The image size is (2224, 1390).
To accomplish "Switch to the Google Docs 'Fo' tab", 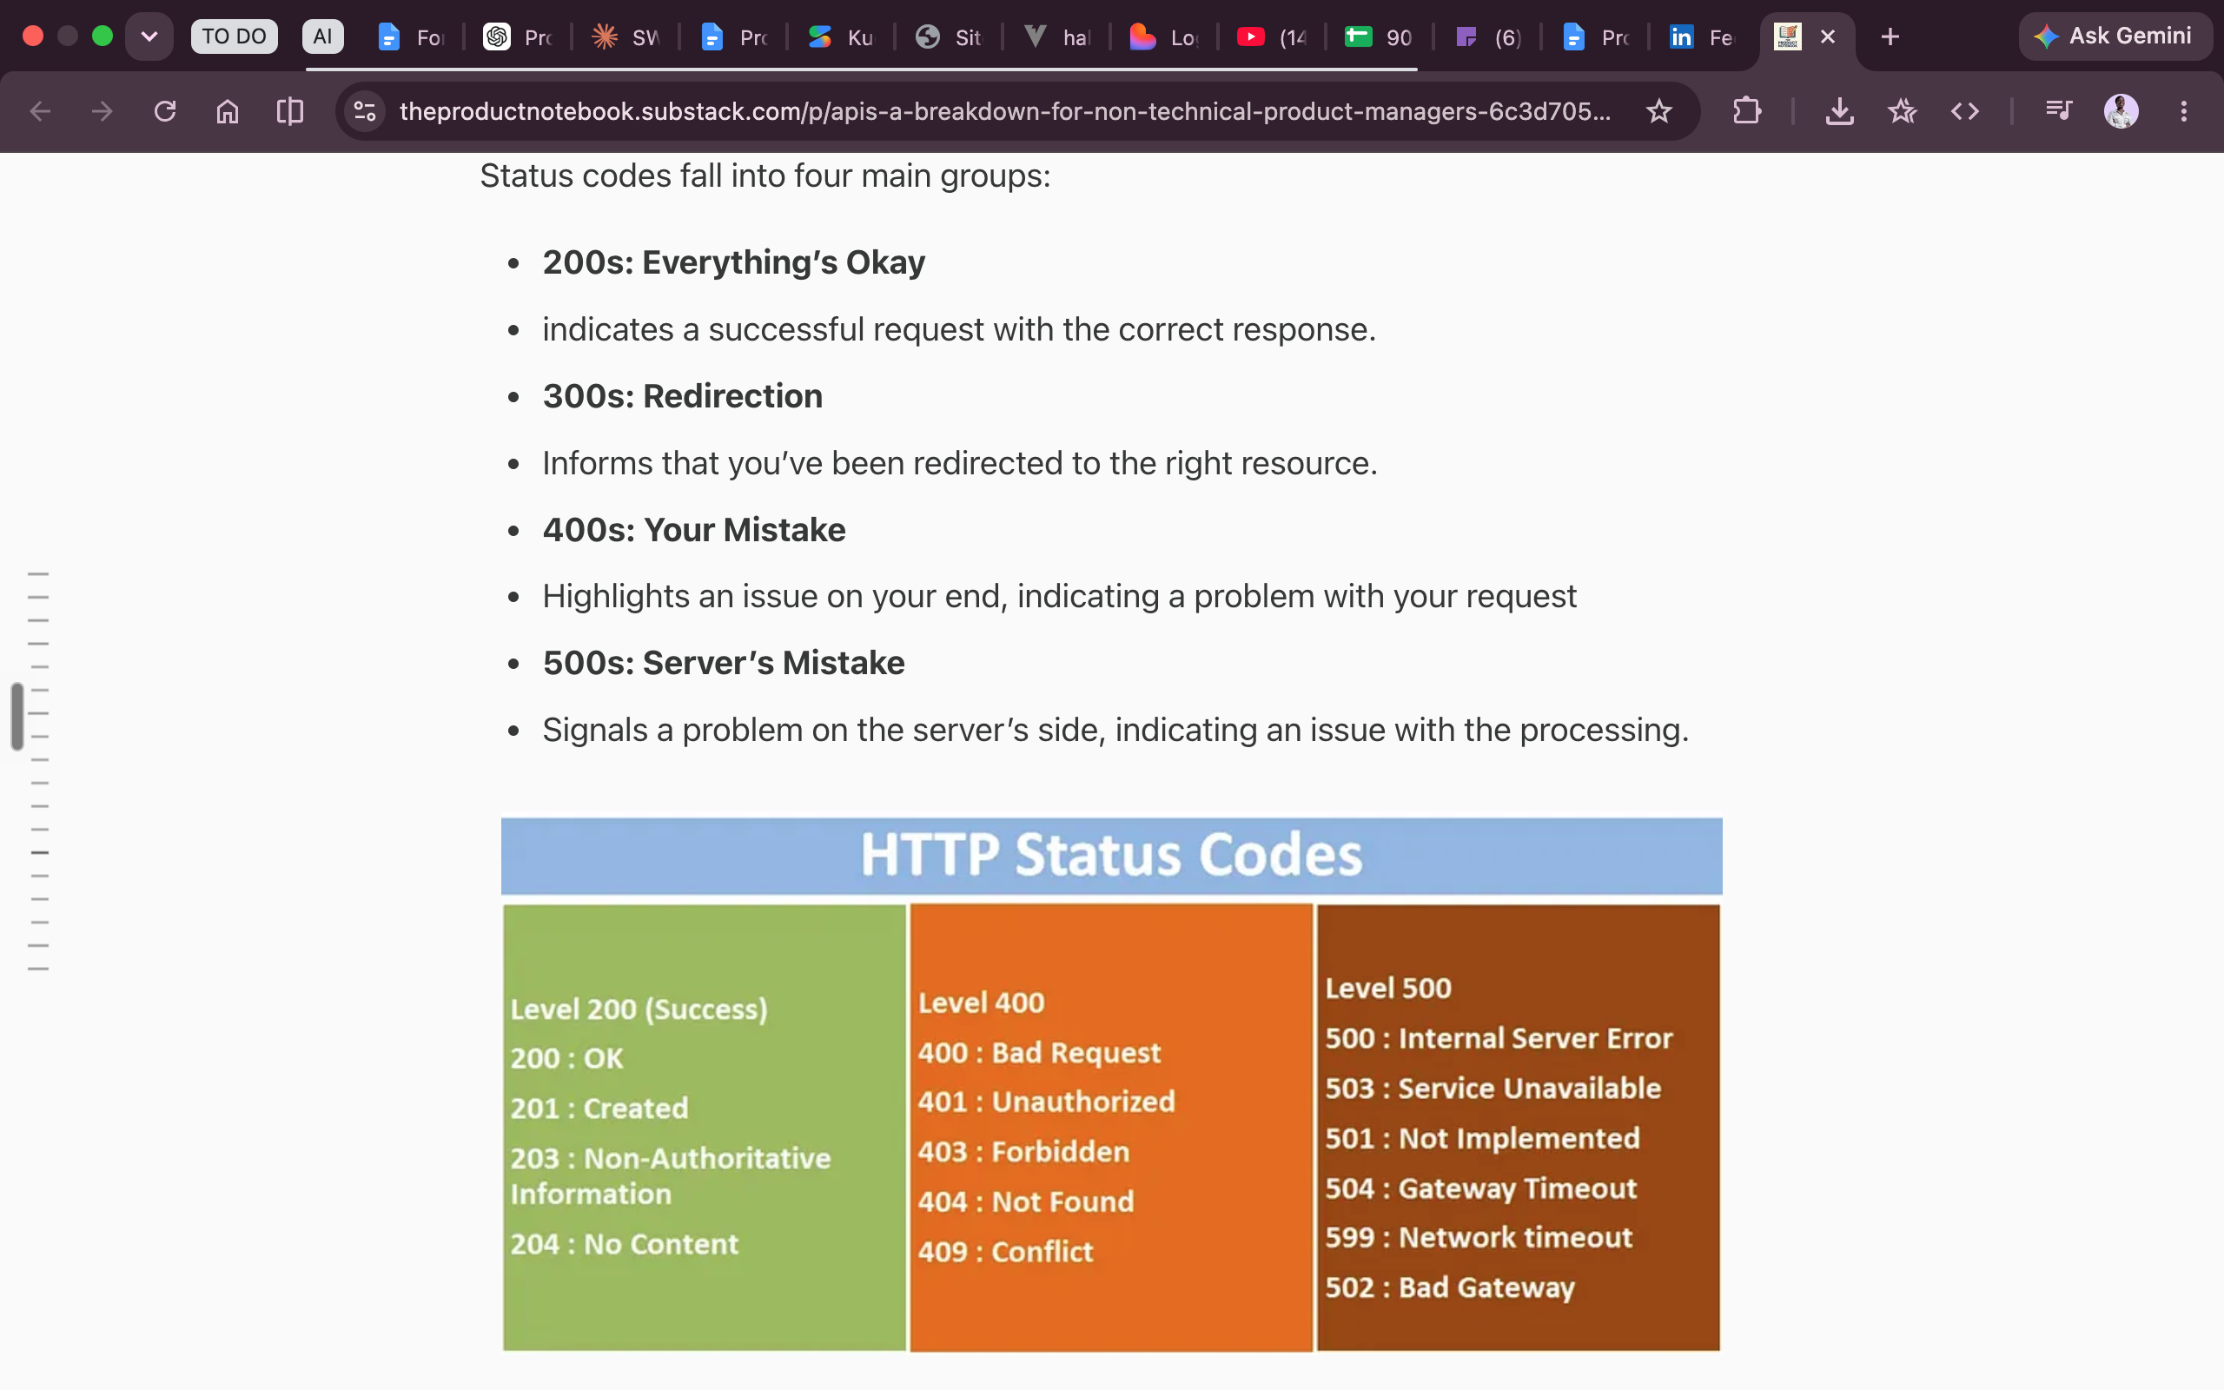I will (x=411, y=36).
